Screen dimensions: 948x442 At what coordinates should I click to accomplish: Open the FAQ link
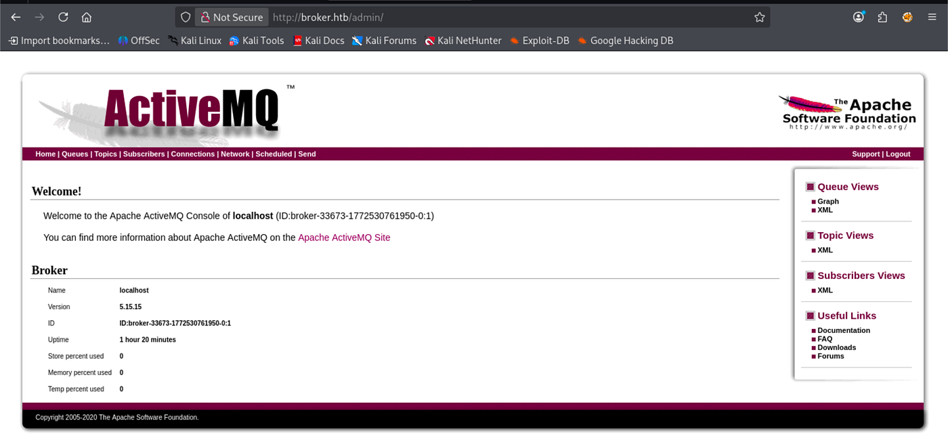coord(825,339)
